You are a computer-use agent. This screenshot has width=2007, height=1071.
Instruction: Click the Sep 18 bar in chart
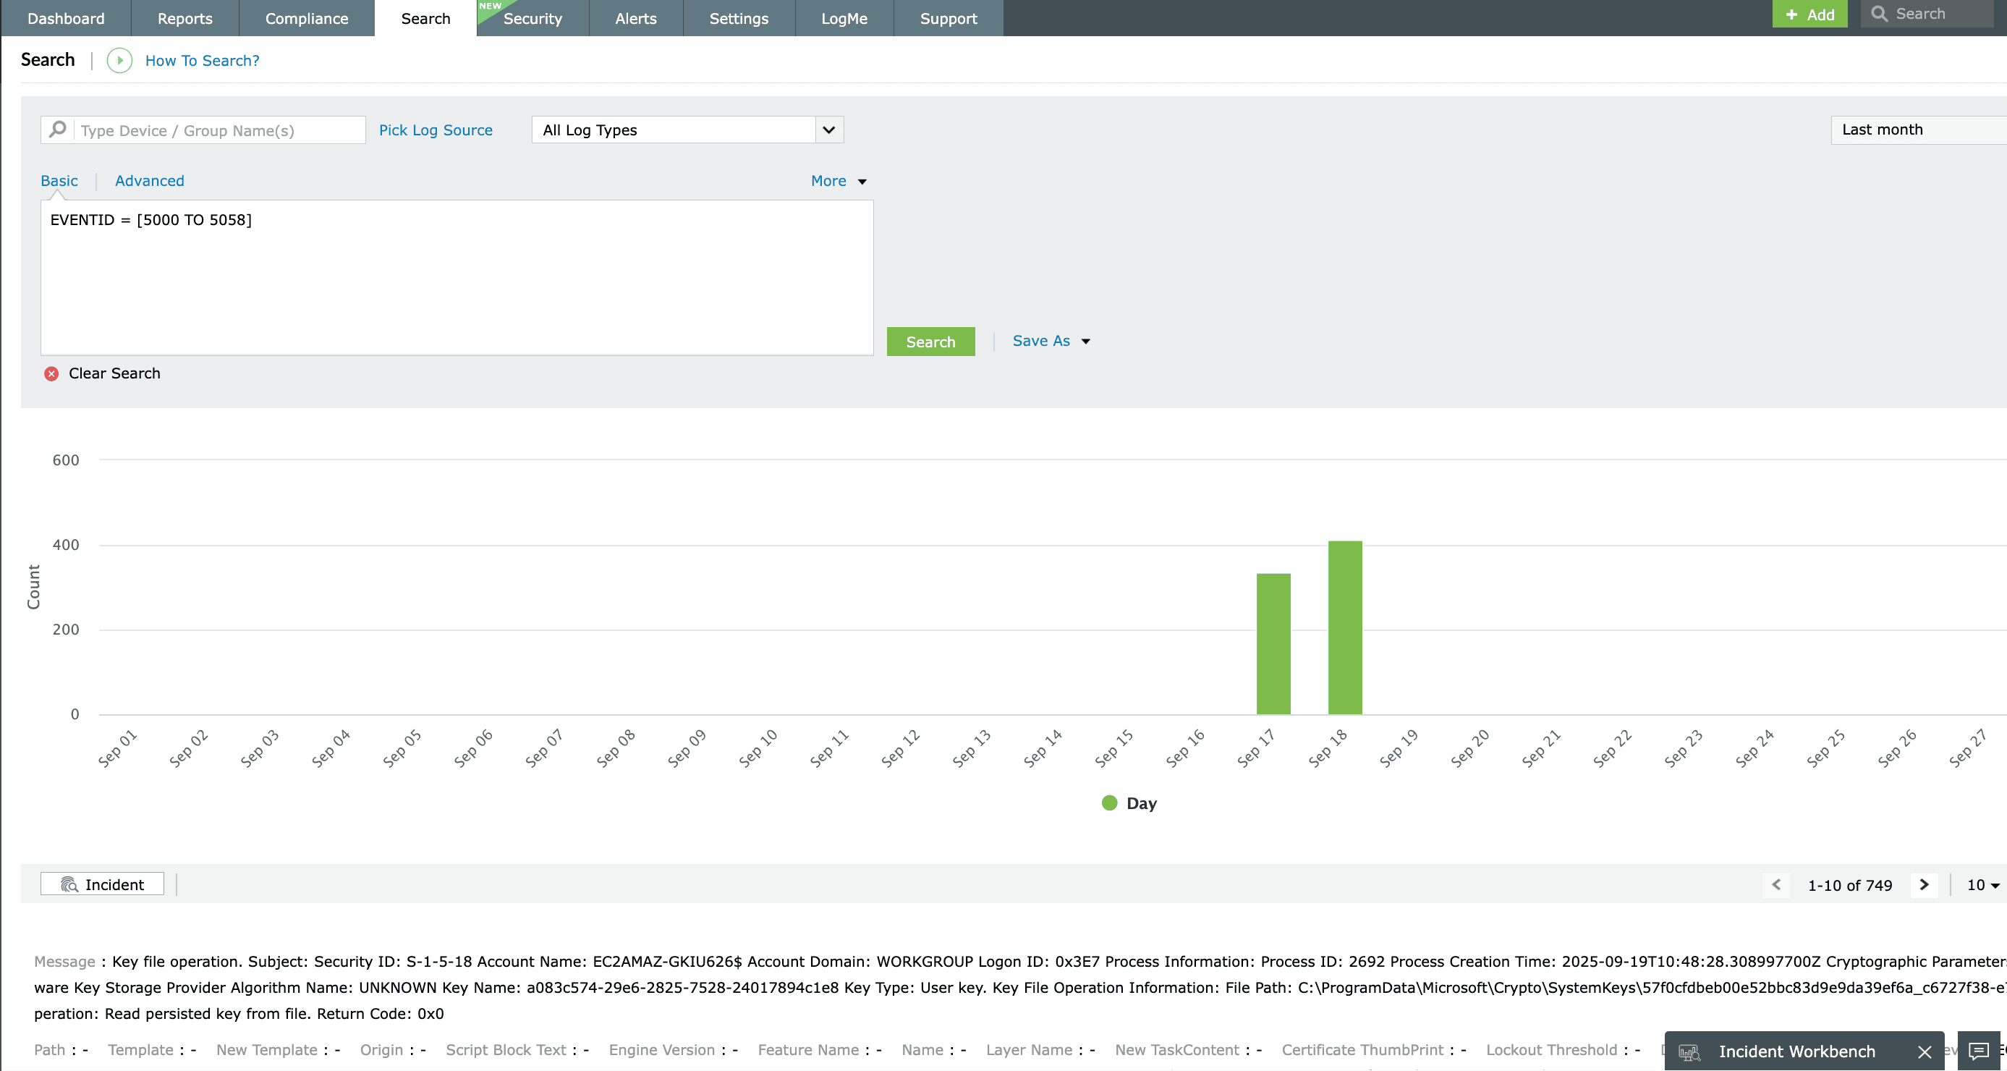pyautogui.click(x=1345, y=627)
